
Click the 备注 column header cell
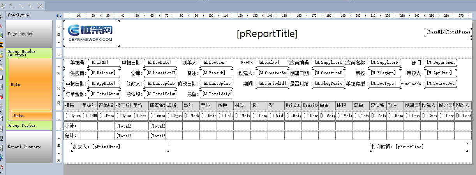395,105
